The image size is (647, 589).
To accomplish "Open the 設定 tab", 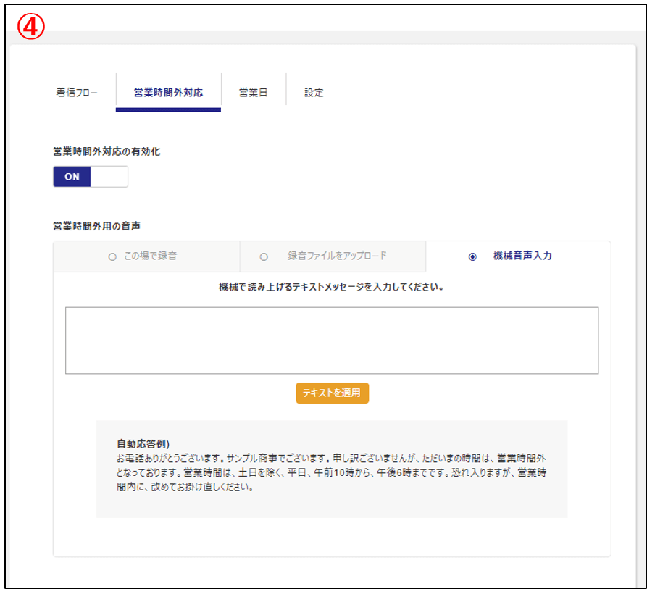I will 314,93.
